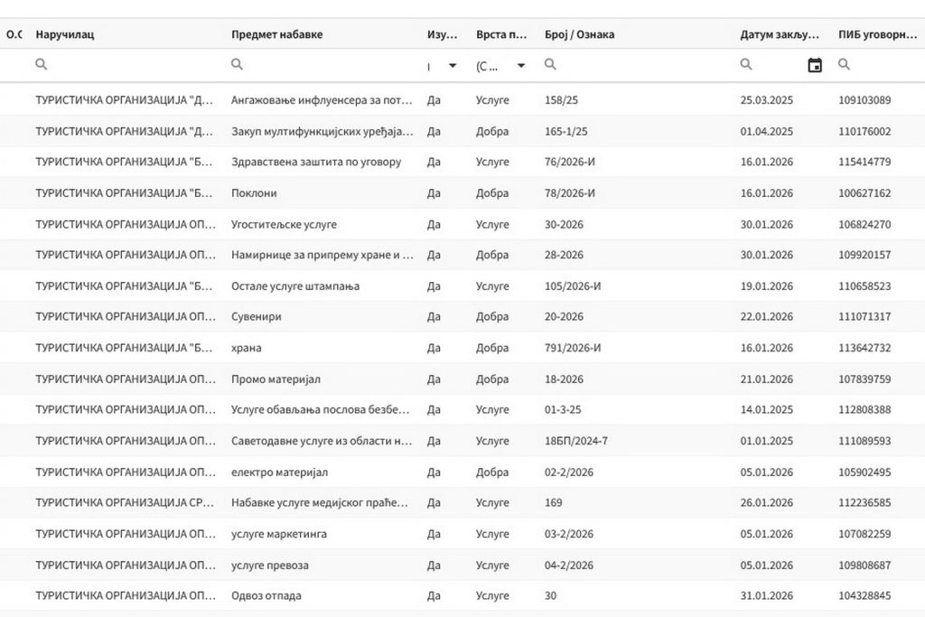Click the PIB cell 112236585
This screenshot has height=617, width=925.
(864, 503)
